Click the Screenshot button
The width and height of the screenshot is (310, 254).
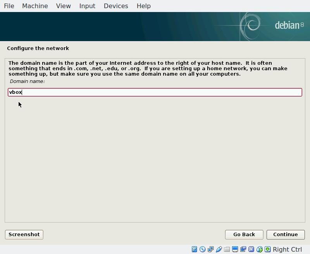coord(24,235)
